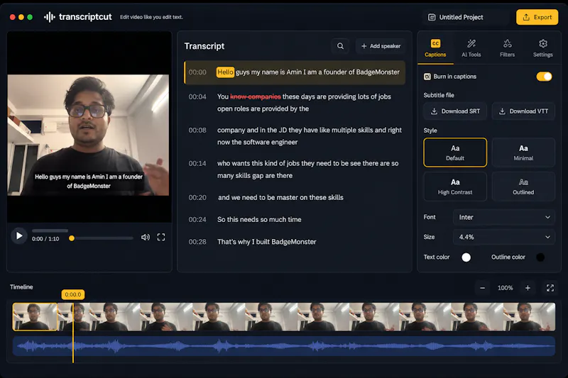Zoom out the timeline with minus
The height and width of the screenshot is (378, 568).
[483, 288]
